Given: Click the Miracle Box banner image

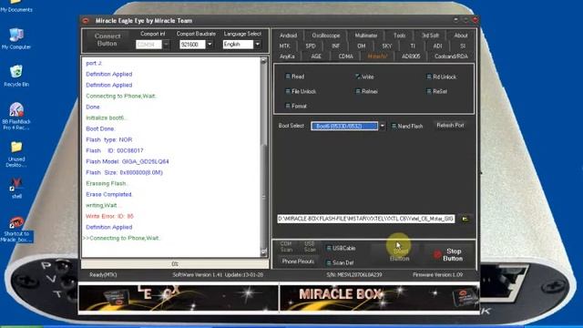Looking at the screenshot, I should click(379, 297).
